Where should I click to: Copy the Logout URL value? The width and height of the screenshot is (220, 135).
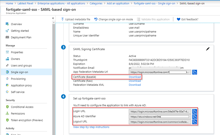click(195, 122)
